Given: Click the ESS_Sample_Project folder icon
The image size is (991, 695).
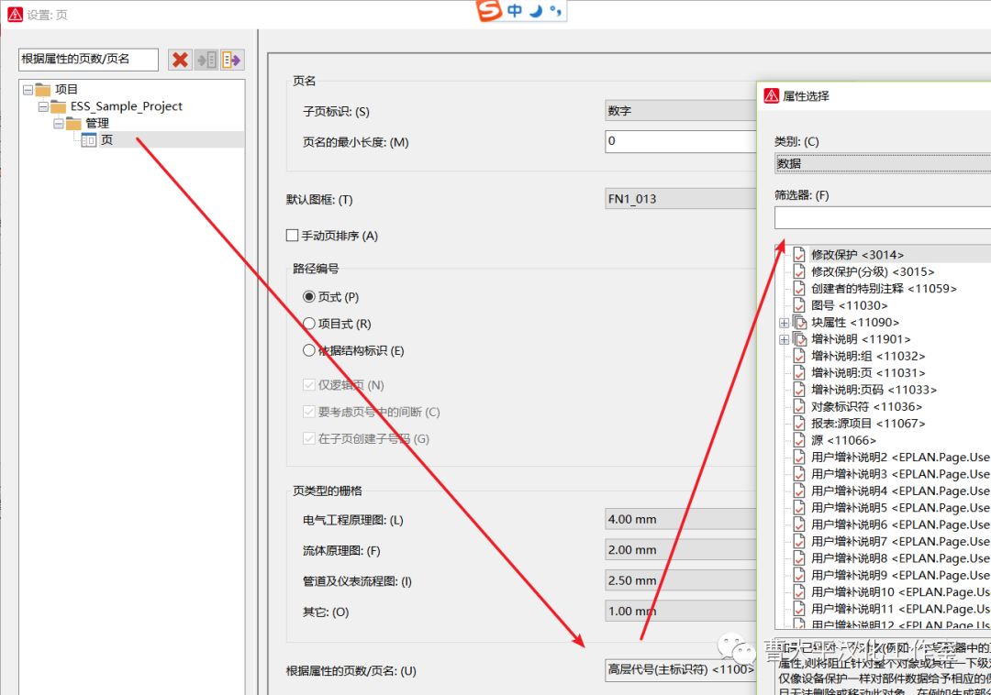Looking at the screenshot, I should (x=59, y=106).
